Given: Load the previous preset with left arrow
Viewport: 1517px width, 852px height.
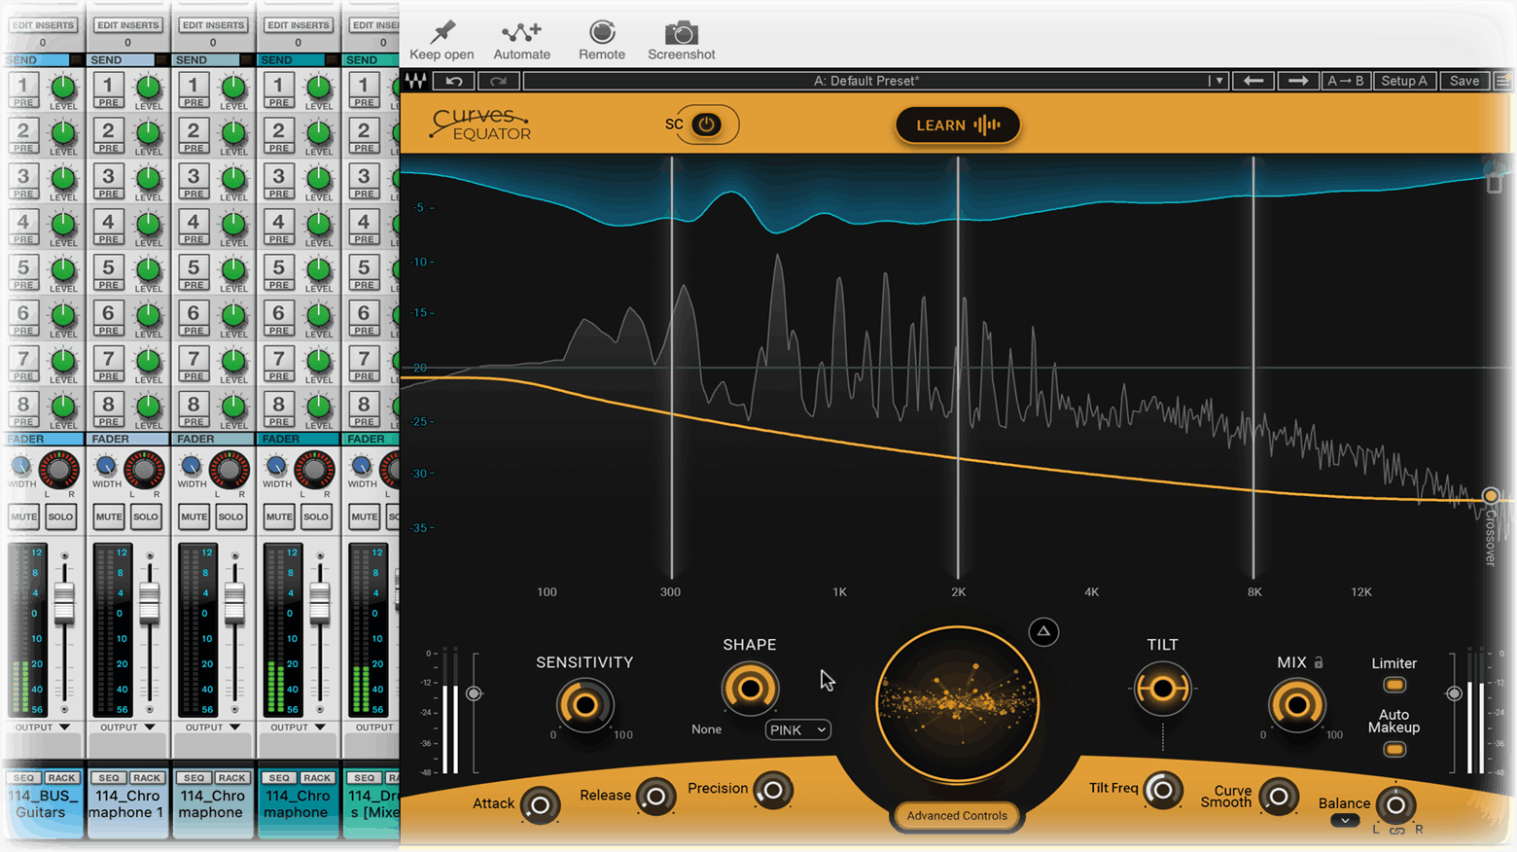Looking at the screenshot, I should pyautogui.click(x=1253, y=81).
